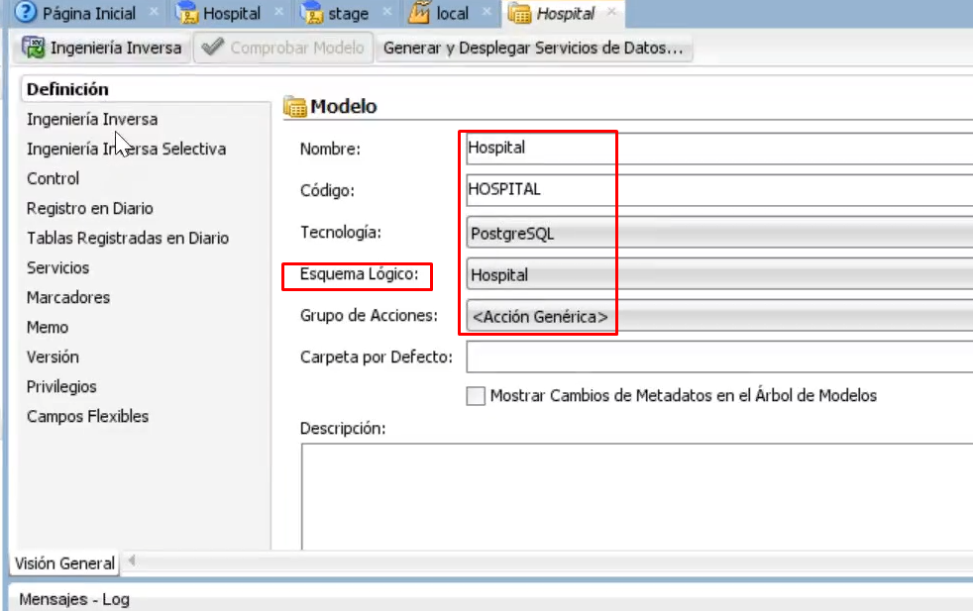The width and height of the screenshot is (973, 611).
Task: Open the Servicios section
Action: coord(57,268)
